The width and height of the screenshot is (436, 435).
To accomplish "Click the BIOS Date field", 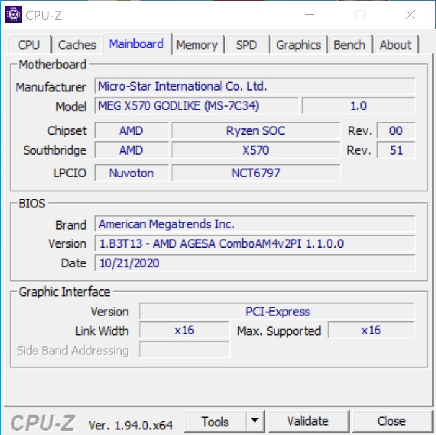I will point(255,263).
